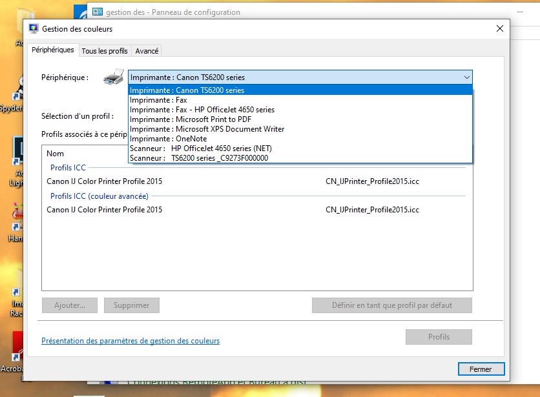
Task: Click Définir en tant que profil par défaut
Action: coord(392,305)
